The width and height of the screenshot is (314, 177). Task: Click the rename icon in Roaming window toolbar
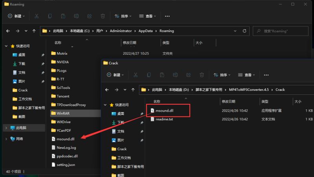coord(76,16)
